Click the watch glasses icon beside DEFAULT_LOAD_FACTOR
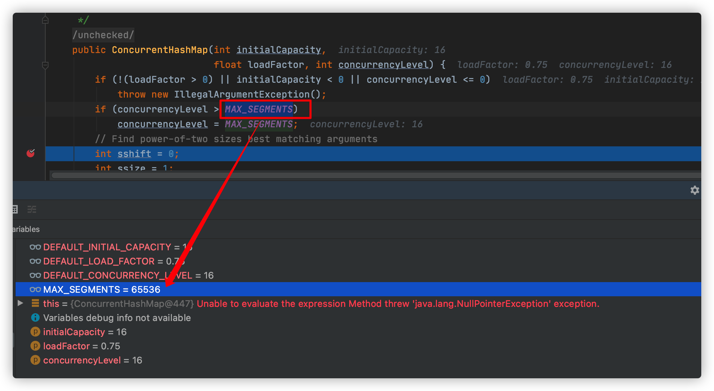 [x=35, y=261]
